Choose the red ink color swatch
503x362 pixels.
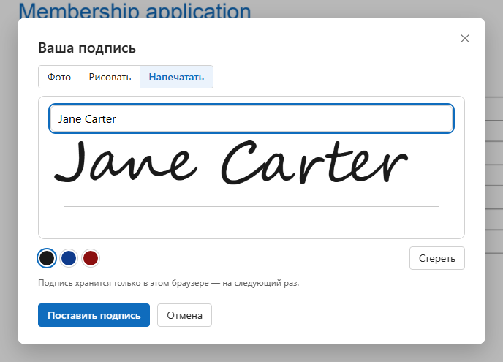point(91,258)
